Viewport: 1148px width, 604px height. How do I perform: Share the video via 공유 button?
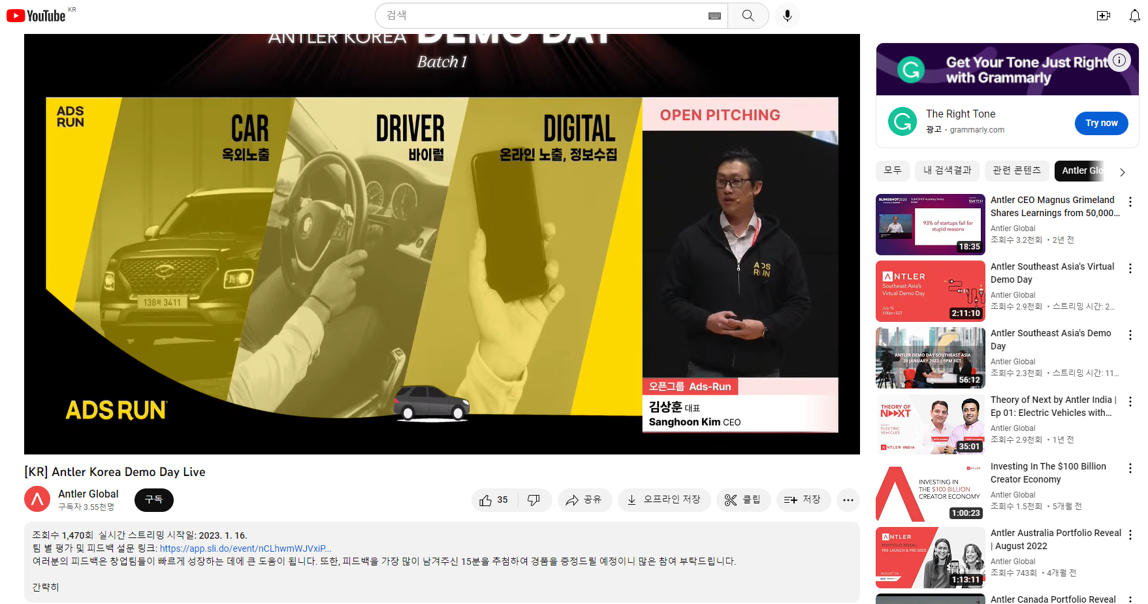click(584, 500)
